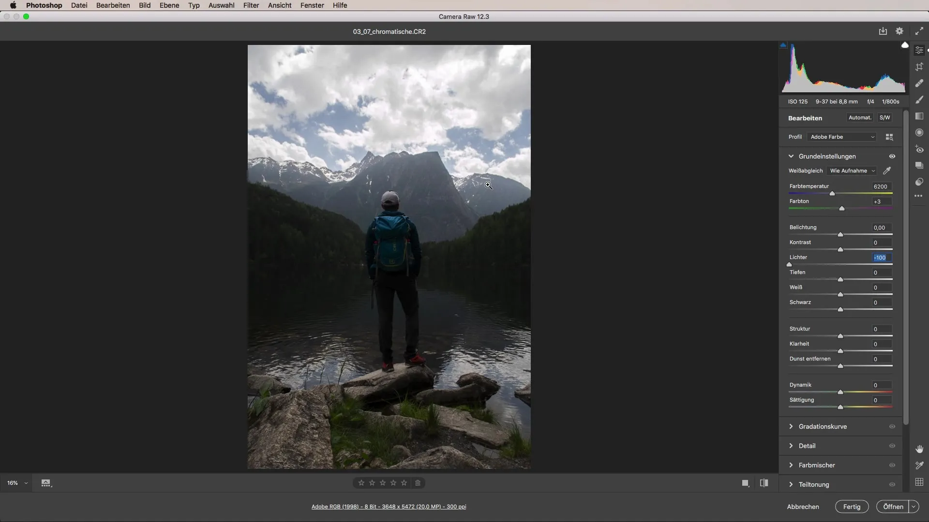Image resolution: width=929 pixels, height=522 pixels.
Task: Click the Sättigung slider handle
Action: [840, 407]
